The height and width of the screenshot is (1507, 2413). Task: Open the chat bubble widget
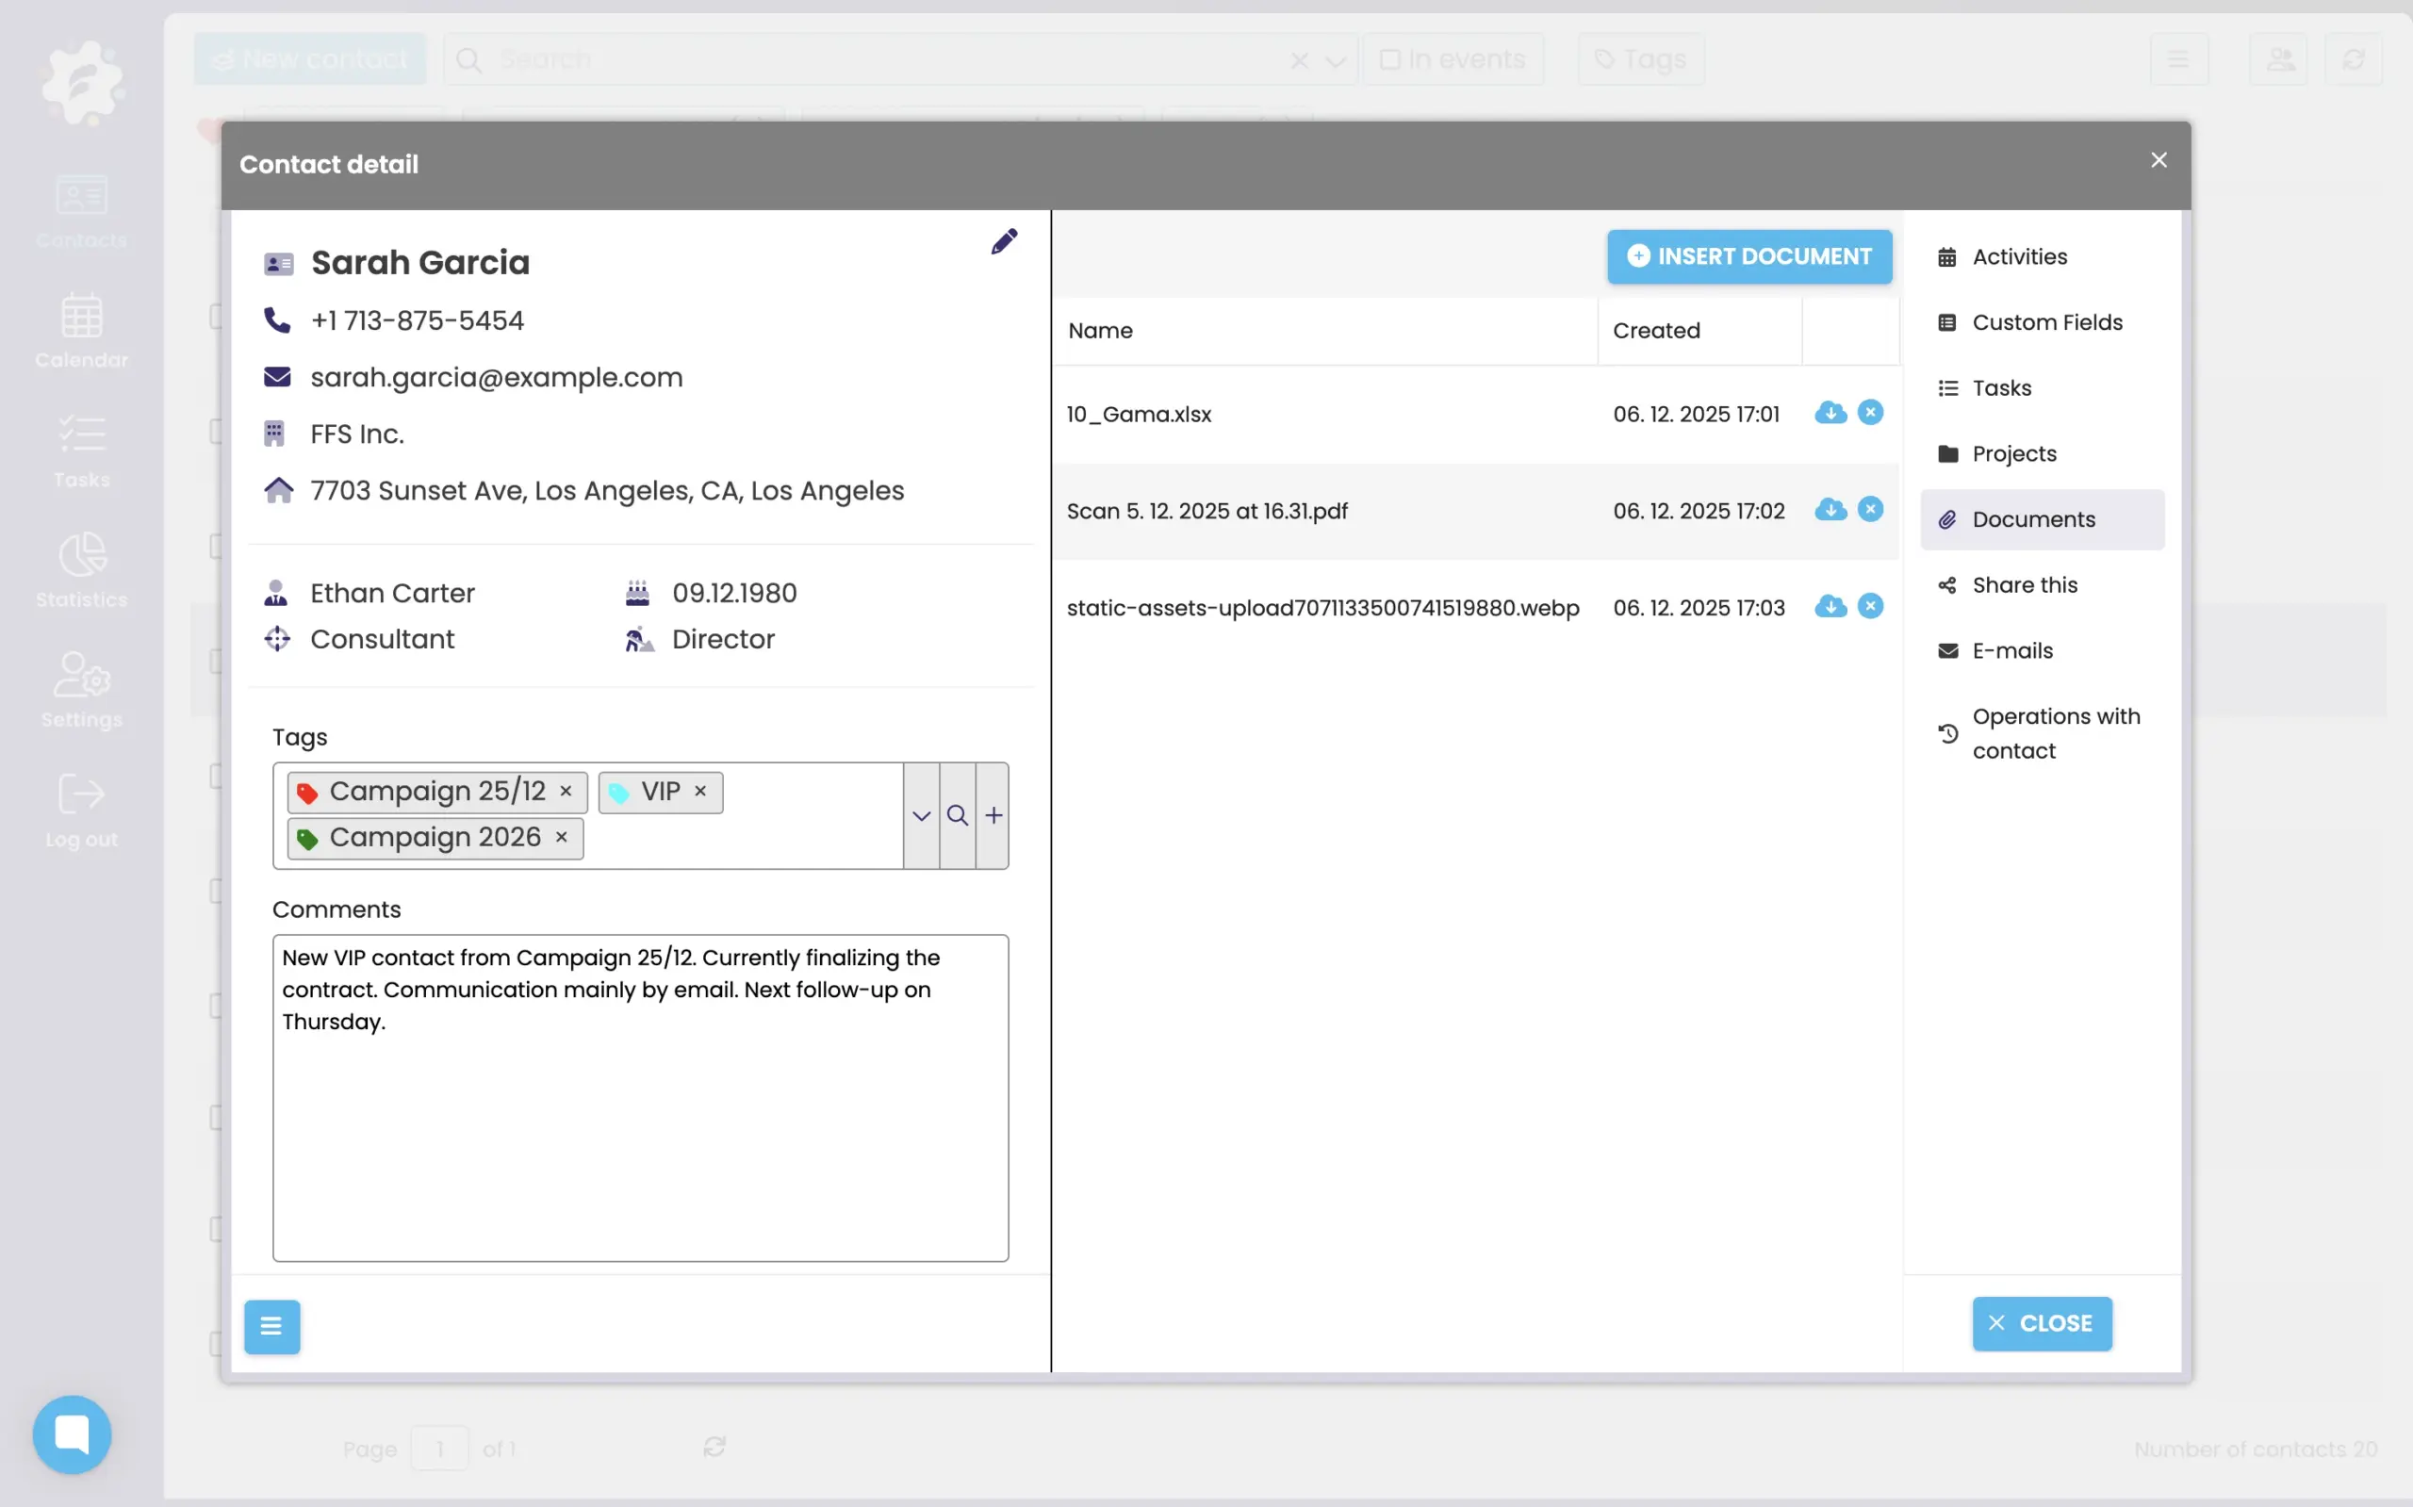coord(72,1433)
